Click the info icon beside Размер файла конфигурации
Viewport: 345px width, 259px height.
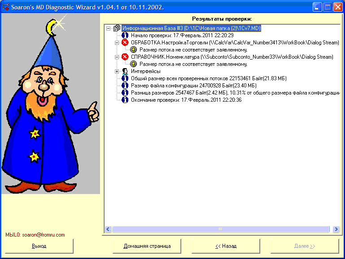(125, 86)
